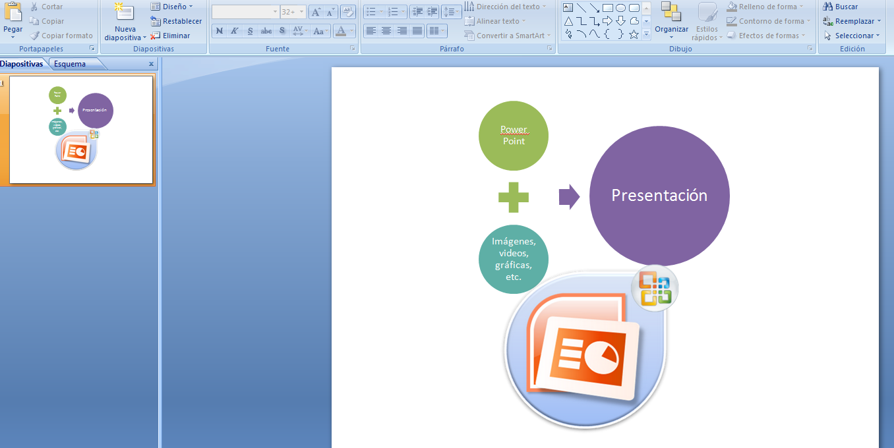Select Copiar formato paintbrush
The image size is (894, 448).
(61, 36)
